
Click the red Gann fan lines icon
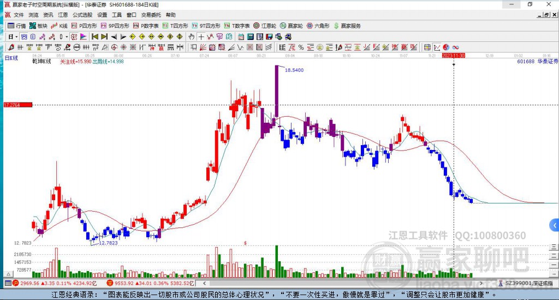pos(203,47)
